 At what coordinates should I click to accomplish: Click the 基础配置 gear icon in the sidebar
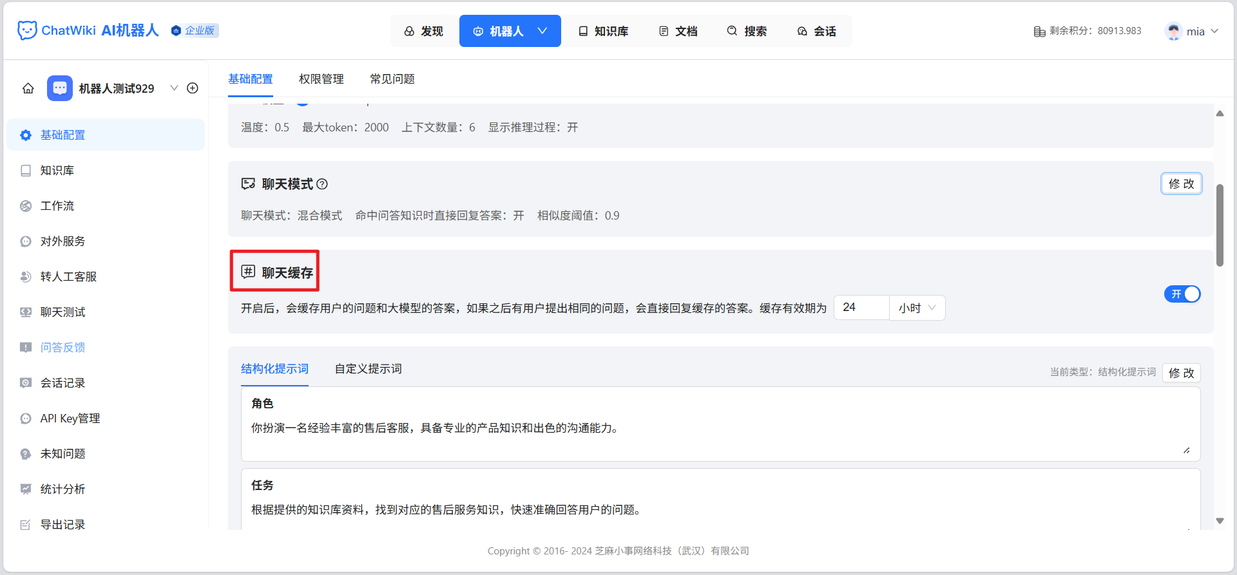tap(26, 135)
